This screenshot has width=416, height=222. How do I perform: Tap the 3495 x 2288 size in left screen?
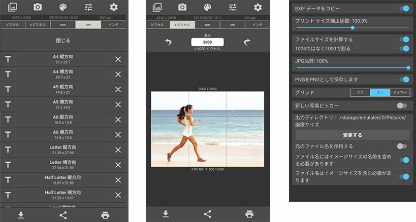21,18
